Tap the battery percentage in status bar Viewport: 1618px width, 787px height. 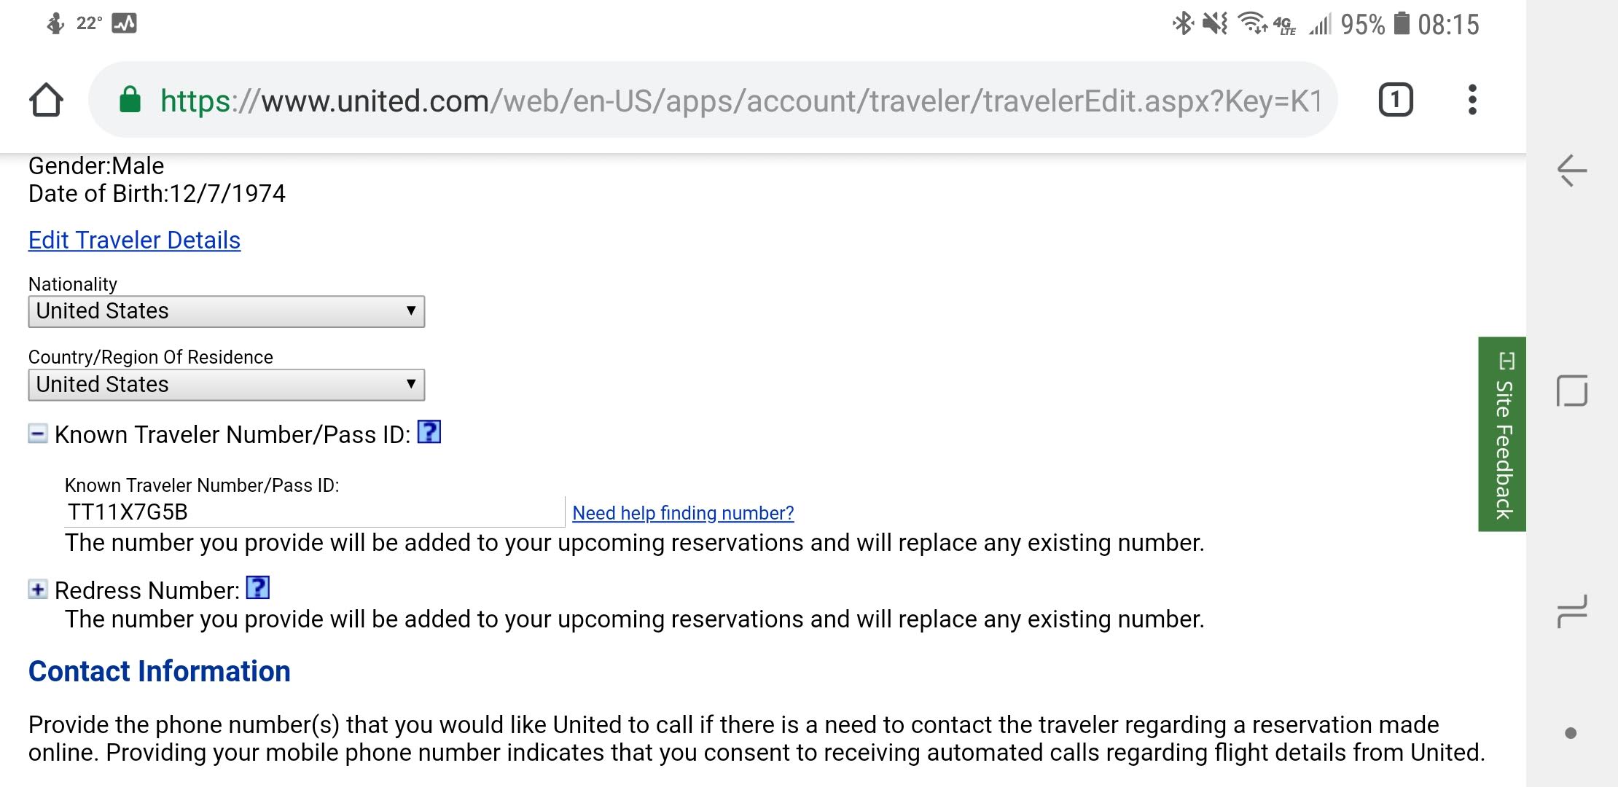coord(1362,25)
